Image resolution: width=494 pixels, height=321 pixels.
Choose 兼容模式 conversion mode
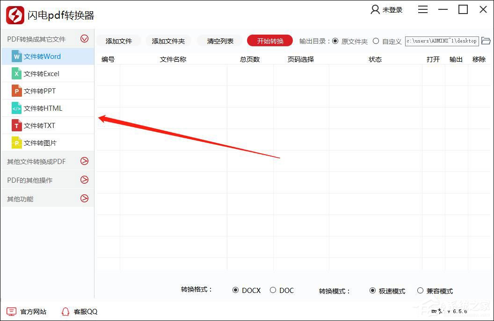pos(420,290)
